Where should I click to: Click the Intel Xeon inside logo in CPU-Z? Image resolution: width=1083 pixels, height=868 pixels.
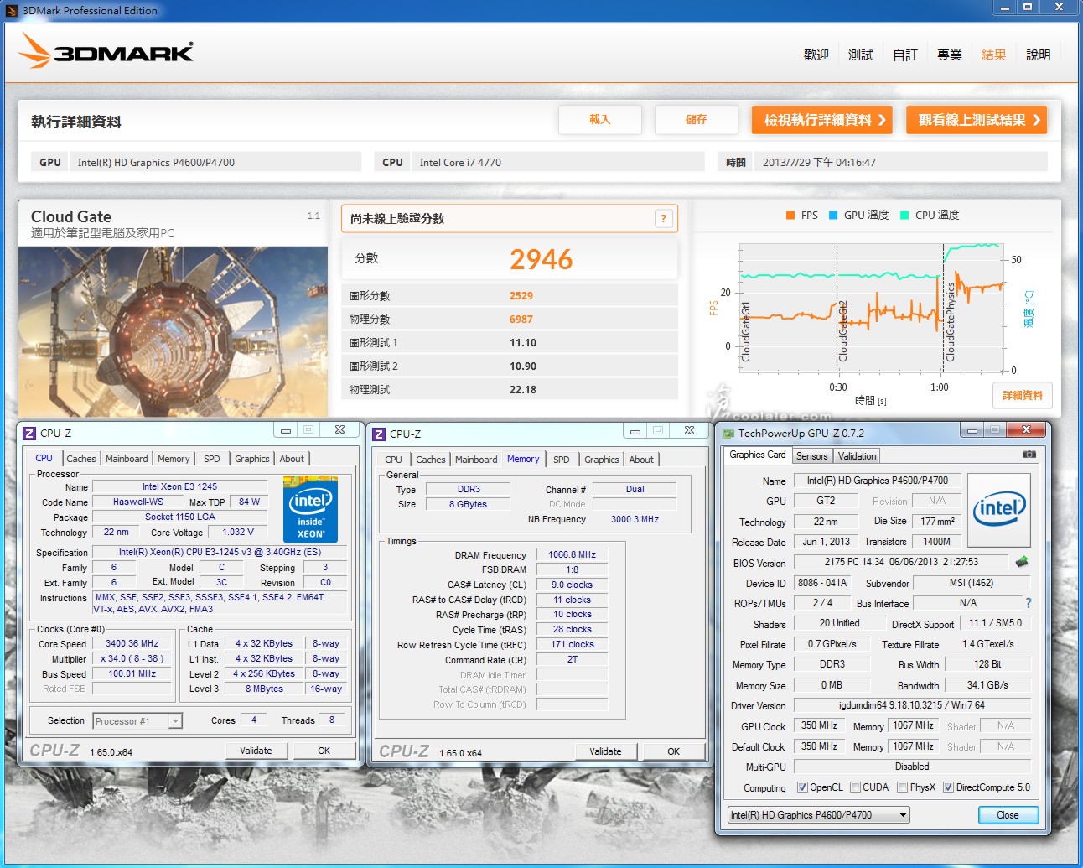[x=310, y=510]
